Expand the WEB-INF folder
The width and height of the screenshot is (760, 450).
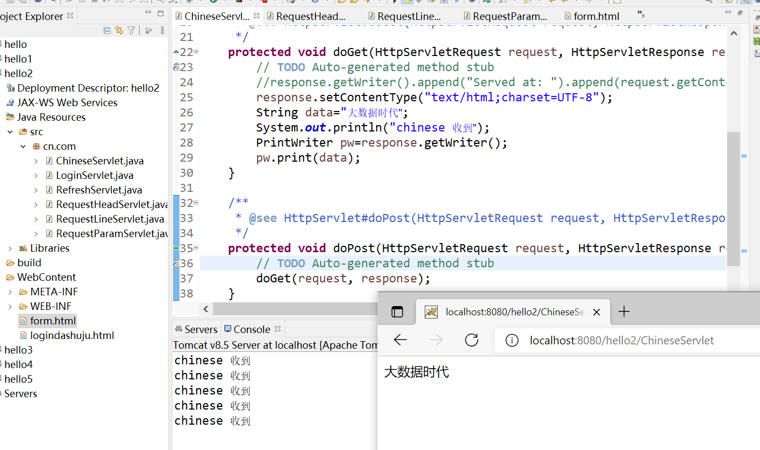[10, 306]
